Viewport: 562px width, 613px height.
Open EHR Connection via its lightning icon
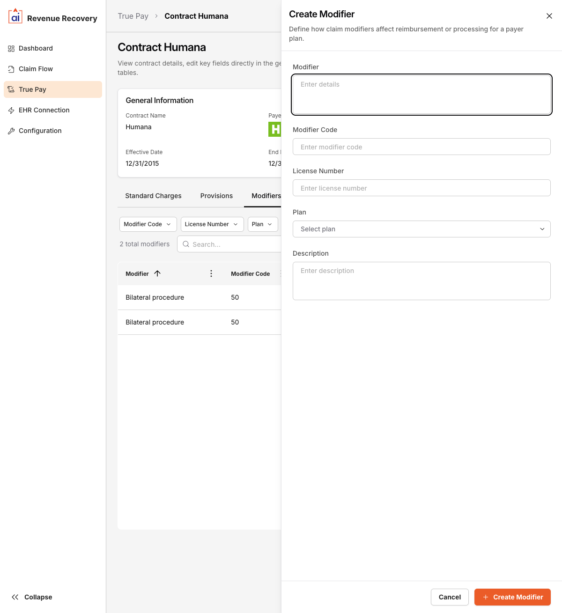click(x=11, y=110)
